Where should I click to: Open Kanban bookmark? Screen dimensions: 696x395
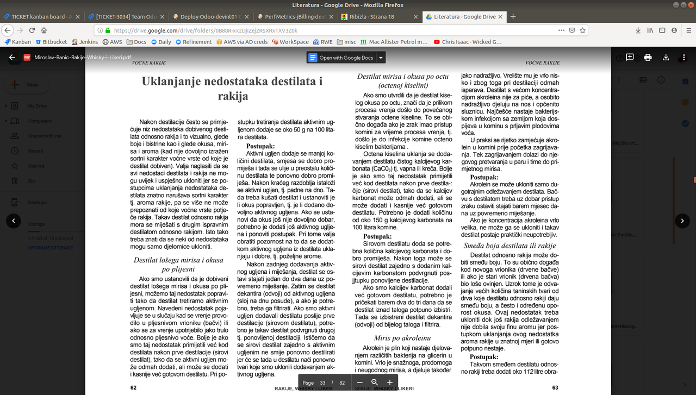17,42
